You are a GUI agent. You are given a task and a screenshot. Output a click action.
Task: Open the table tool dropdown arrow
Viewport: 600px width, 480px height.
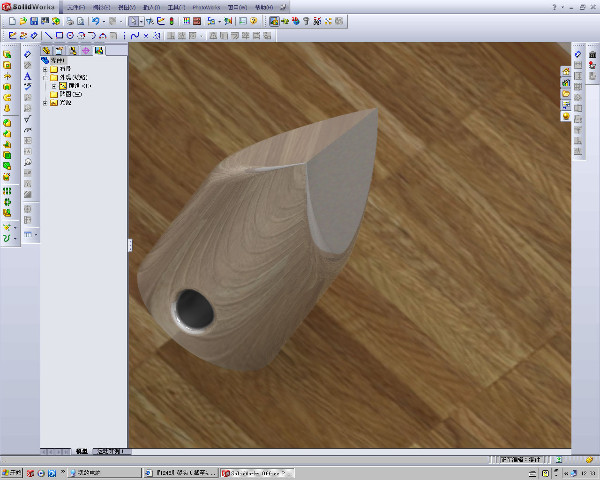[x=36, y=235]
